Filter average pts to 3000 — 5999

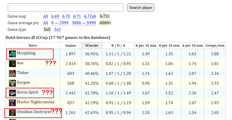tap(84, 23)
